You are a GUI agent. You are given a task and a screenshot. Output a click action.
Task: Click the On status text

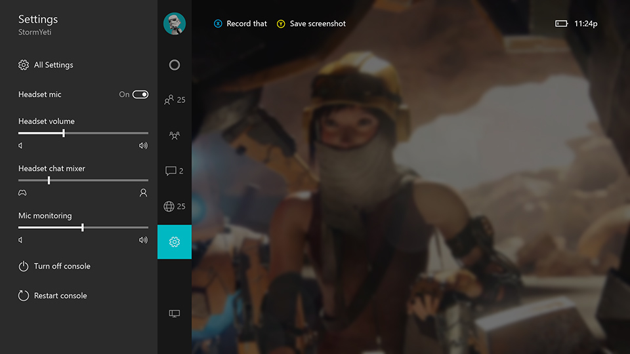tap(124, 94)
